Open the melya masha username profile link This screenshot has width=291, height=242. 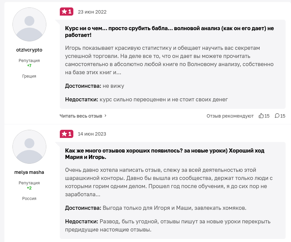29,172
